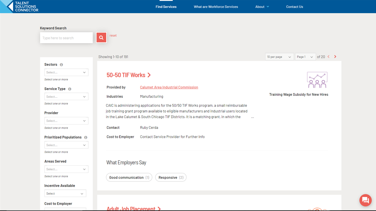
Task: Click the Training Wage Subsidy for New Hires label
Action: point(299,94)
